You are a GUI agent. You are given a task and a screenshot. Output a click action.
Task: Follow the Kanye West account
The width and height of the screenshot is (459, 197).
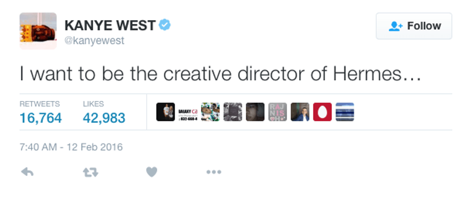click(x=414, y=26)
